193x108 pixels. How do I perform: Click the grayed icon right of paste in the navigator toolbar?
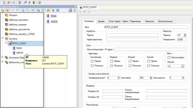point(33,10)
